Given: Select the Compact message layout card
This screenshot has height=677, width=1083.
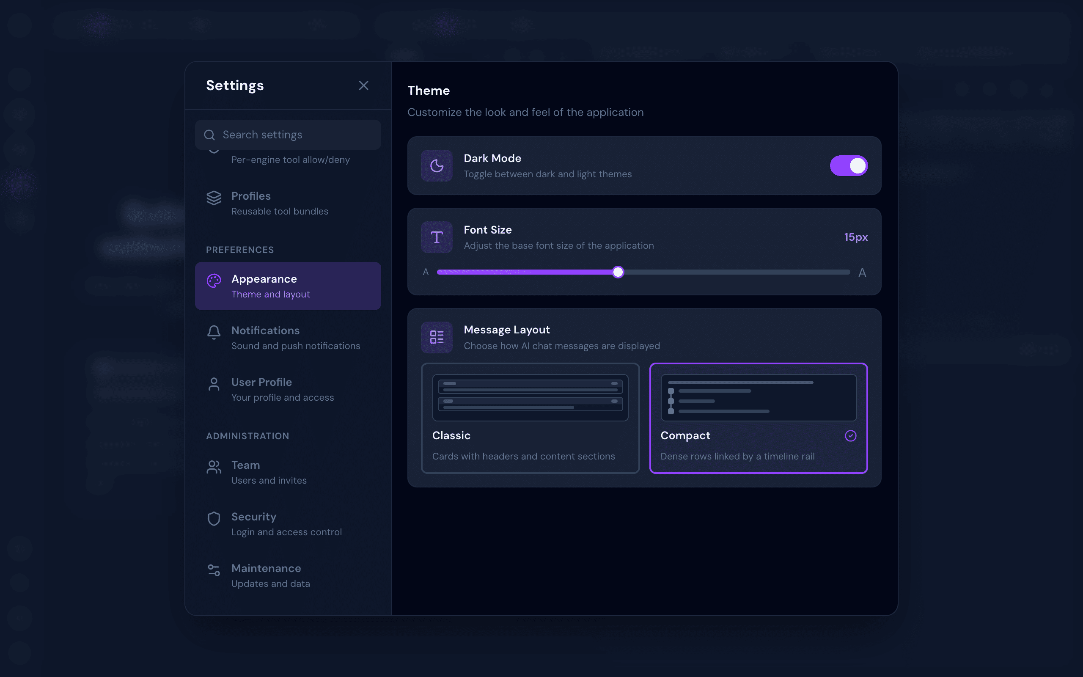Looking at the screenshot, I should click(759, 418).
